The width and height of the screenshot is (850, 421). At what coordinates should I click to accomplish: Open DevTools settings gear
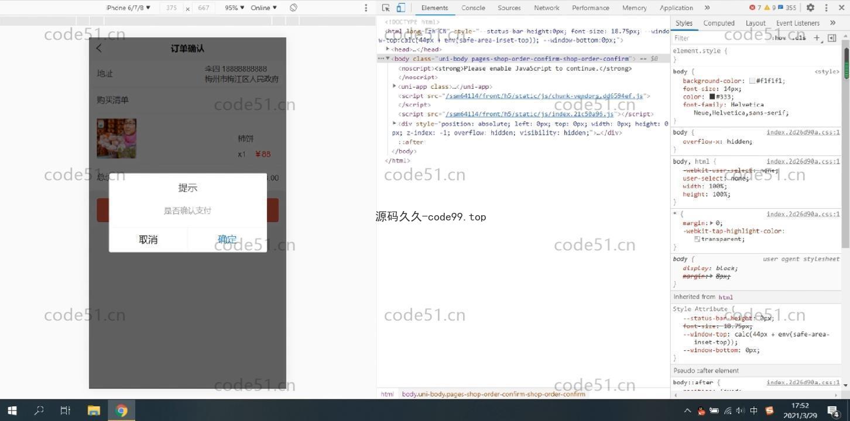coord(810,8)
